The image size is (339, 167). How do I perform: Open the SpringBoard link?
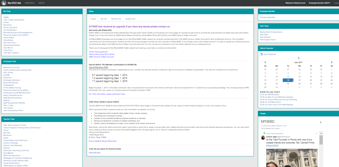pos(8,153)
